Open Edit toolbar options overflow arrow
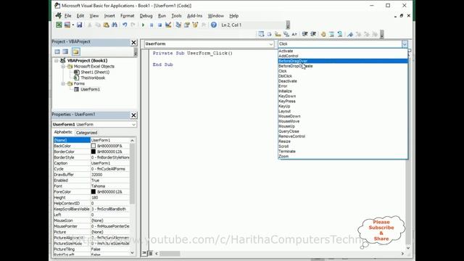The height and width of the screenshot is (261, 464). [x=382, y=35]
